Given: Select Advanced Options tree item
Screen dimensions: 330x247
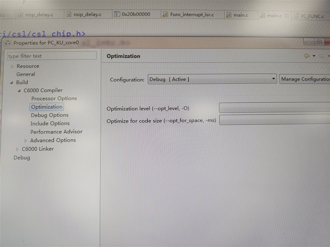Looking at the screenshot, I should [53, 140].
